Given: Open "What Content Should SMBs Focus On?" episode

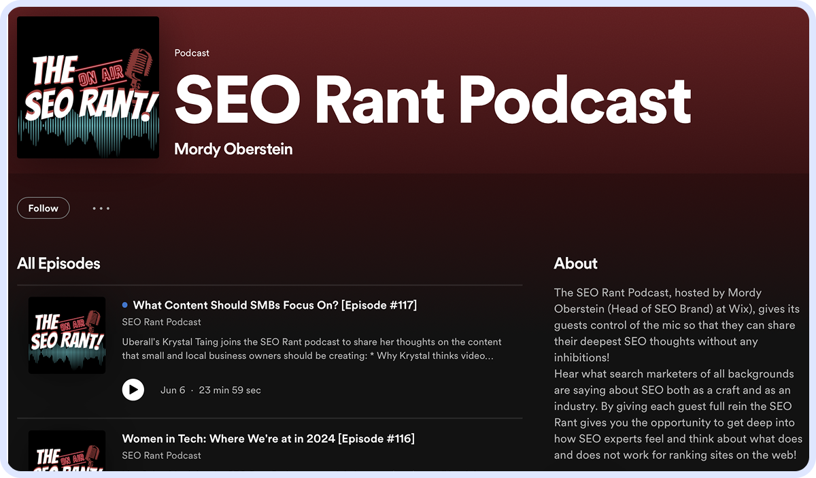Looking at the screenshot, I should [x=275, y=305].
